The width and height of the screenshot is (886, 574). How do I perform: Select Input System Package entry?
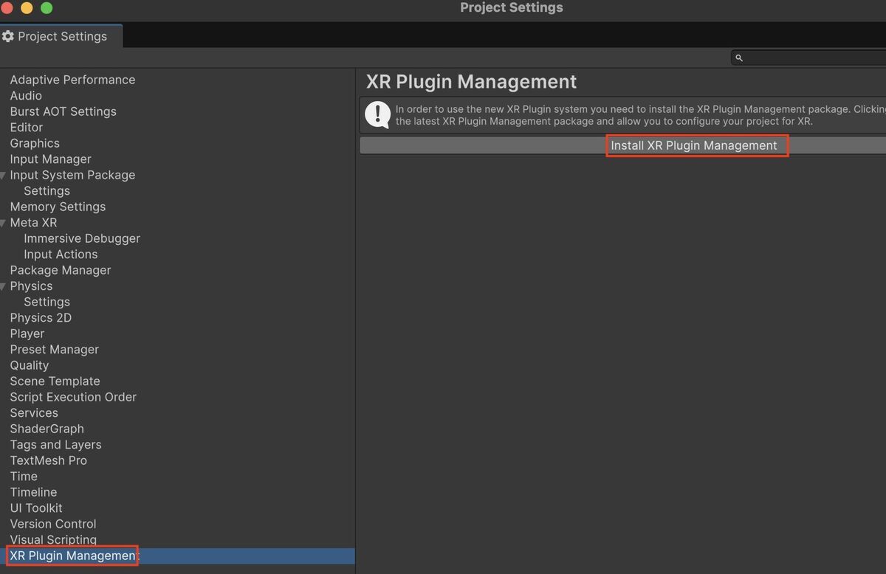(72, 175)
